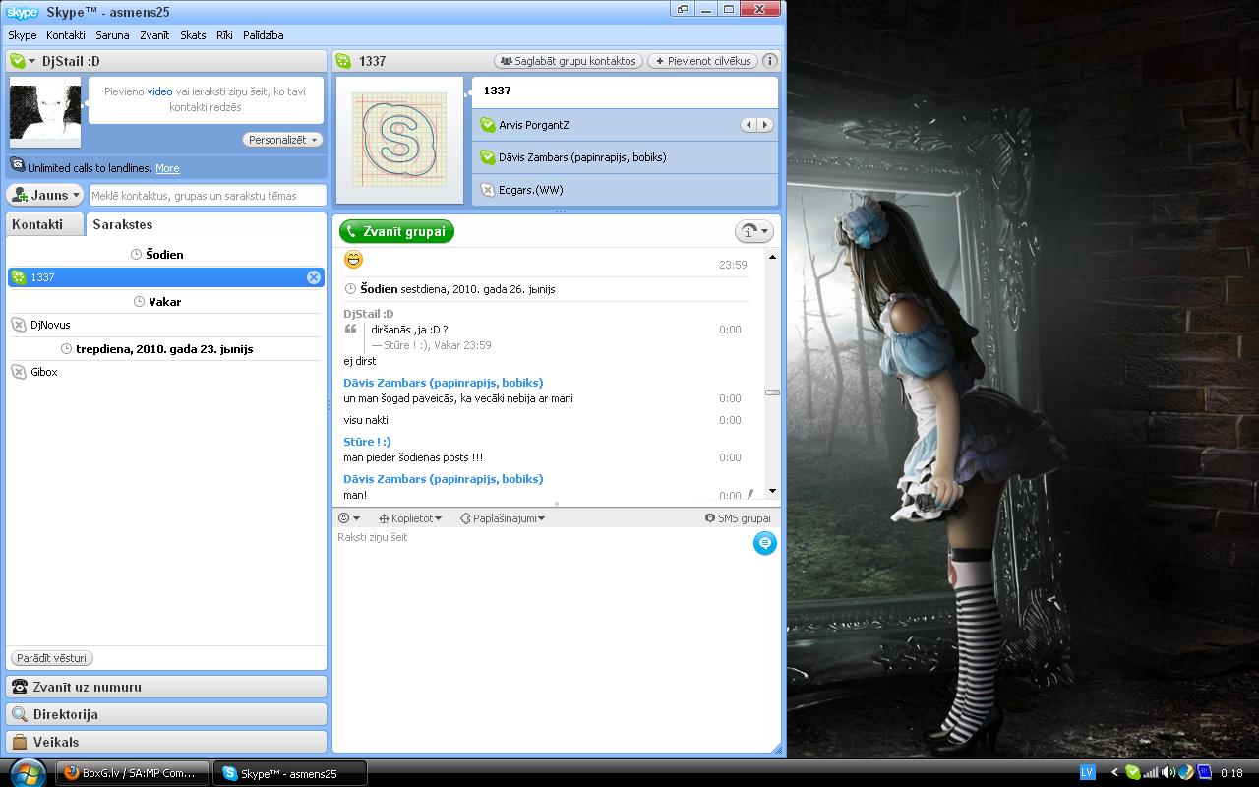The width and height of the screenshot is (1259, 787).
Task: Open the Koplietot share dropdown
Action: pos(408,518)
